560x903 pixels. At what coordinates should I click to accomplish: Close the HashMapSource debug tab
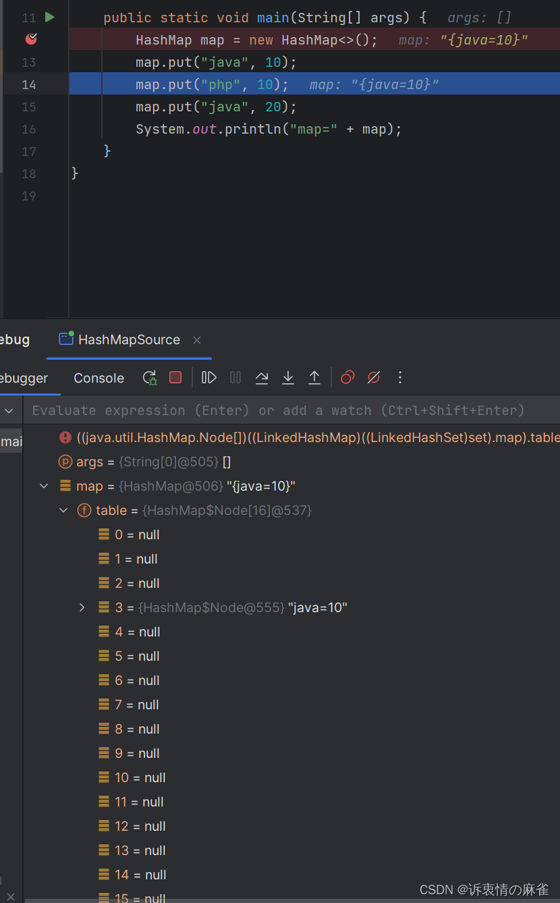click(197, 340)
